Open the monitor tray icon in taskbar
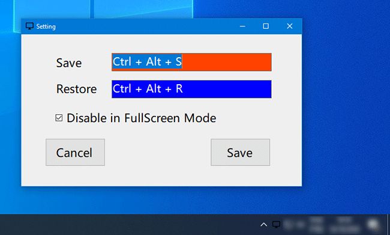Screen dimensions: 390x235 click(x=276, y=225)
